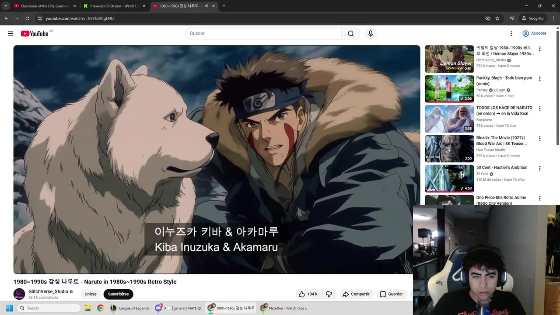Focus the YouTube Buscar search field
This screenshot has width=560, height=315.
pyautogui.click(x=263, y=34)
